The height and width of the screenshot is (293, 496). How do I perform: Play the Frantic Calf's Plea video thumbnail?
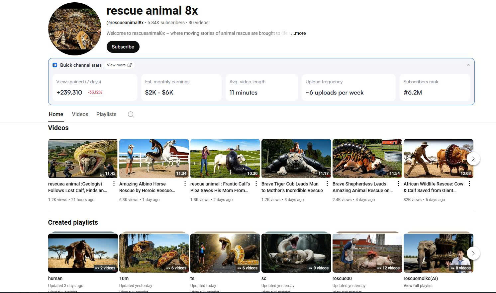coord(225,159)
